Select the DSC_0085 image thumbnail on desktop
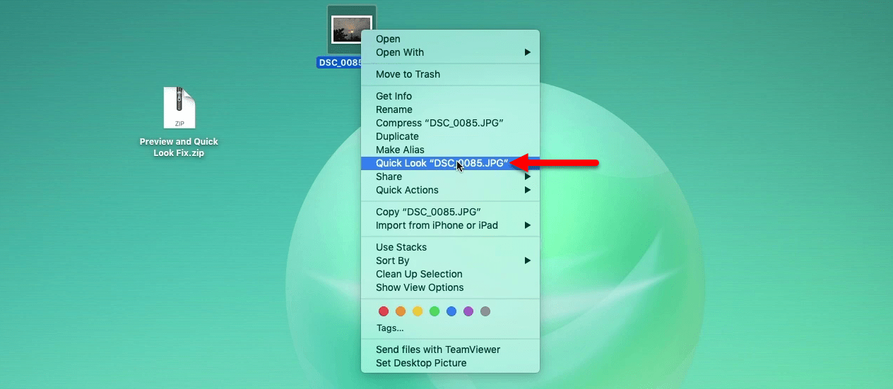Viewport: 893px width, 389px height. click(x=351, y=29)
